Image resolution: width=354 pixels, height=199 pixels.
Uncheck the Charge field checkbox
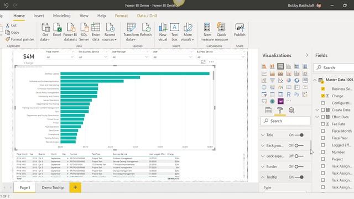[323, 96]
